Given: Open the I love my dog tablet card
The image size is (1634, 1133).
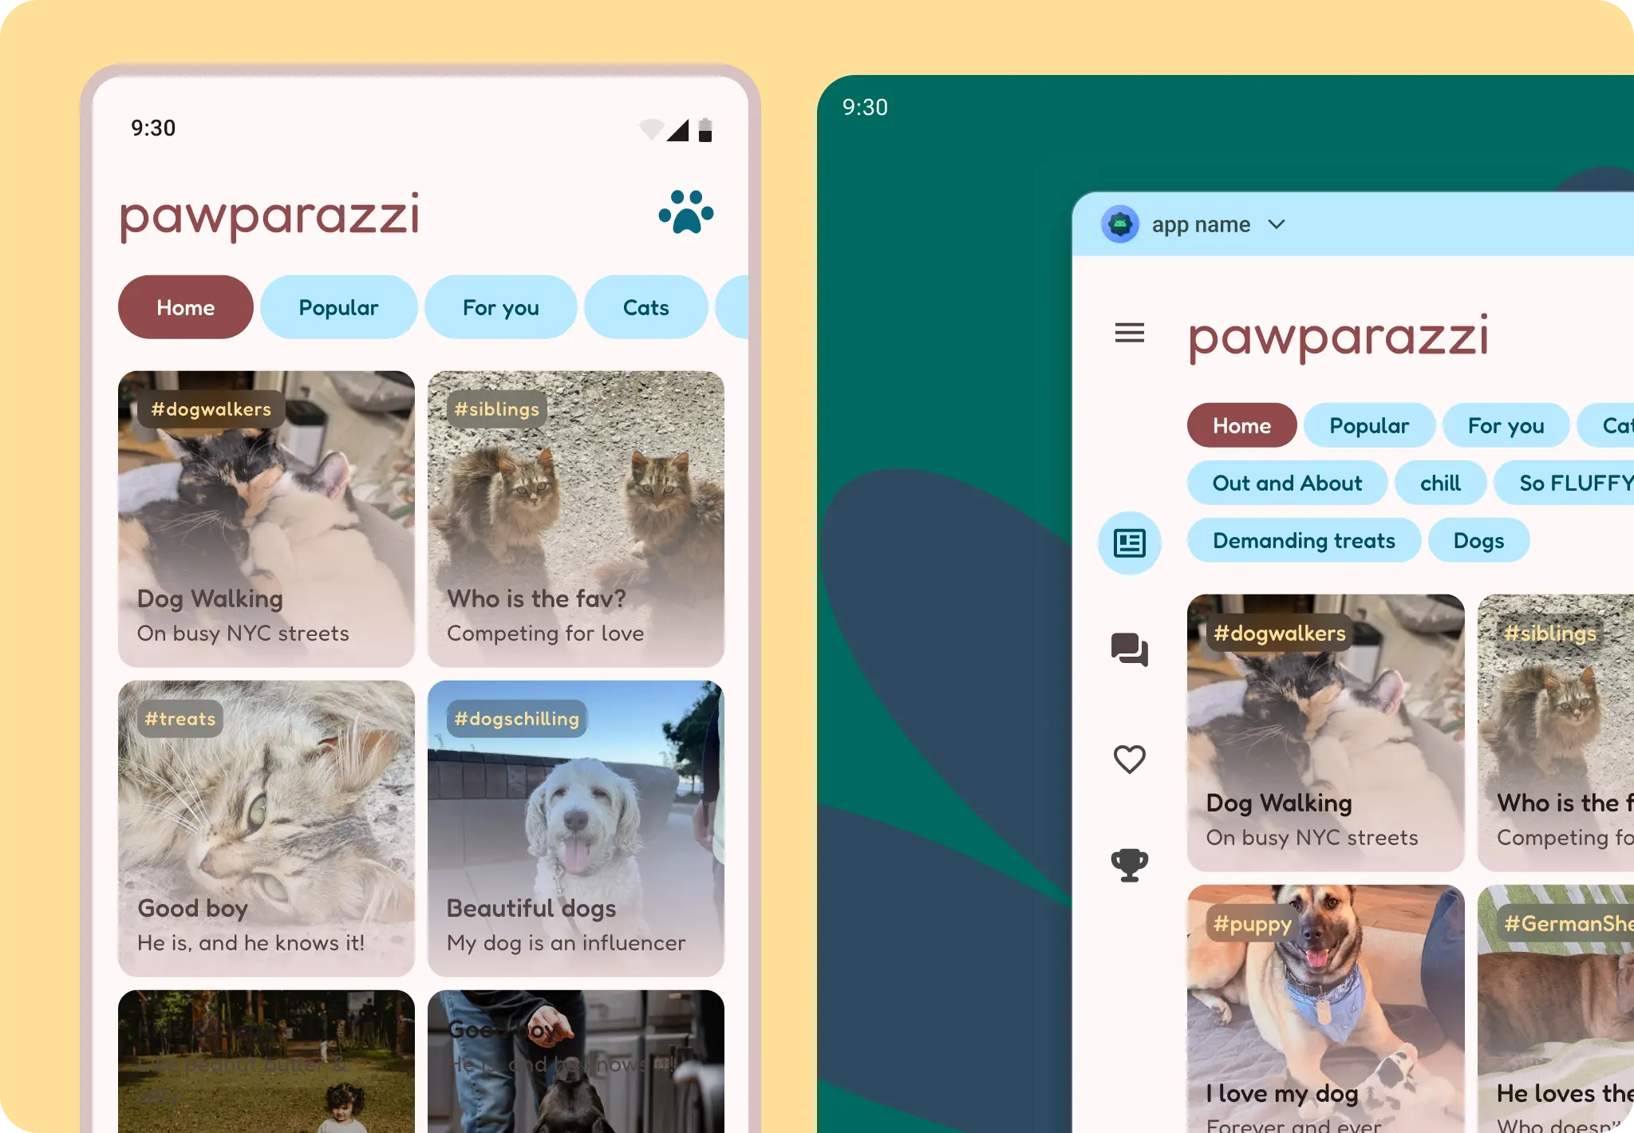Looking at the screenshot, I should [1326, 1009].
